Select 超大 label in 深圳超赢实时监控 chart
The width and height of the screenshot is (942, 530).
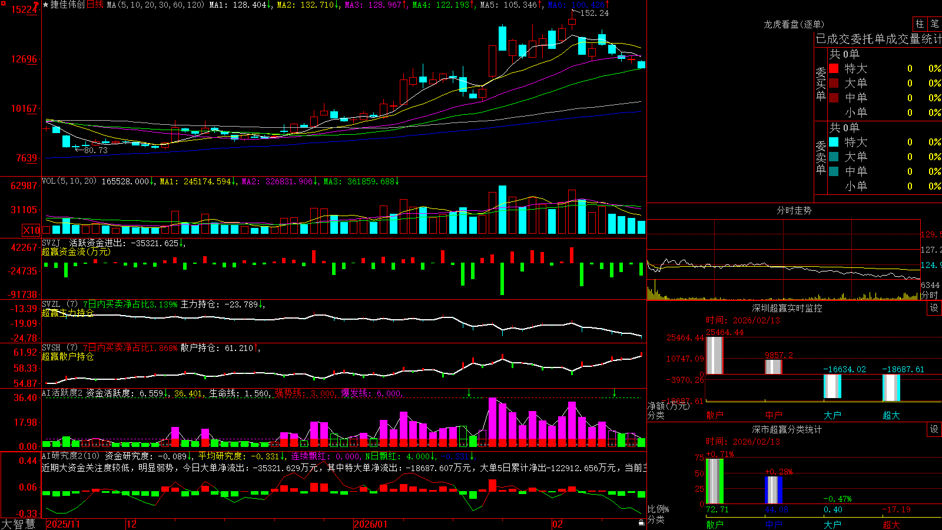(891, 415)
